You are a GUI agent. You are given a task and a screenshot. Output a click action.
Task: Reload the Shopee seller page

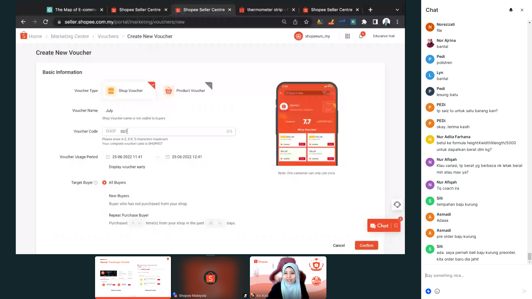click(46, 22)
